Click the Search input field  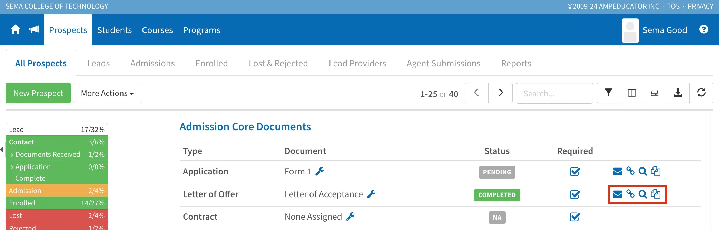pos(554,93)
